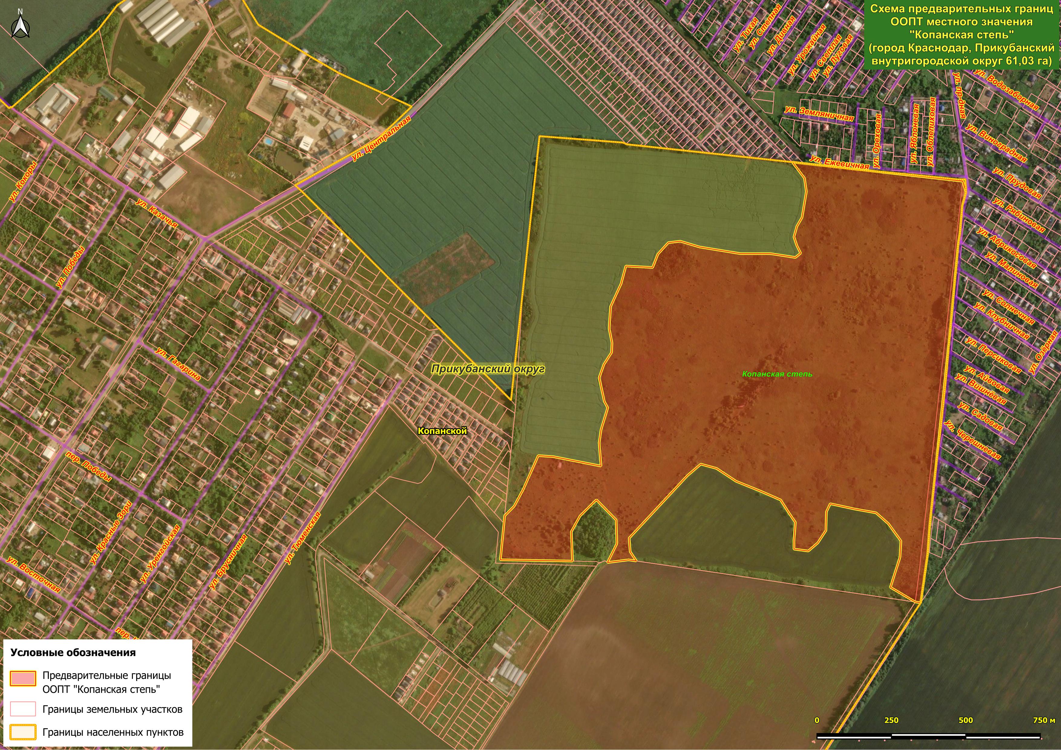Click the 'ул. Земляничная' street label
Image resolution: width=1061 pixels, height=750 pixels.
pos(819,114)
